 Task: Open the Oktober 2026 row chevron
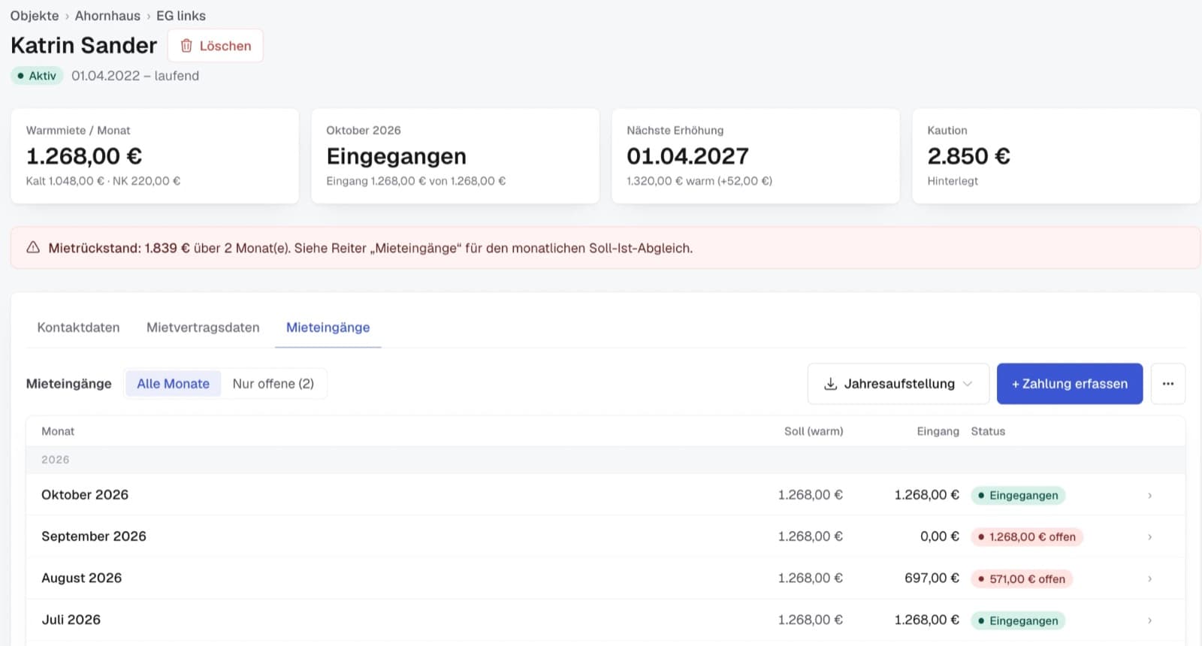tap(1149, 496)
